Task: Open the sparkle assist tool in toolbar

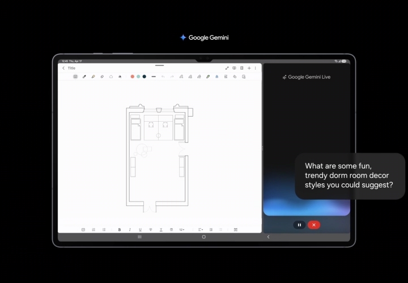Action: pos(120,76)
